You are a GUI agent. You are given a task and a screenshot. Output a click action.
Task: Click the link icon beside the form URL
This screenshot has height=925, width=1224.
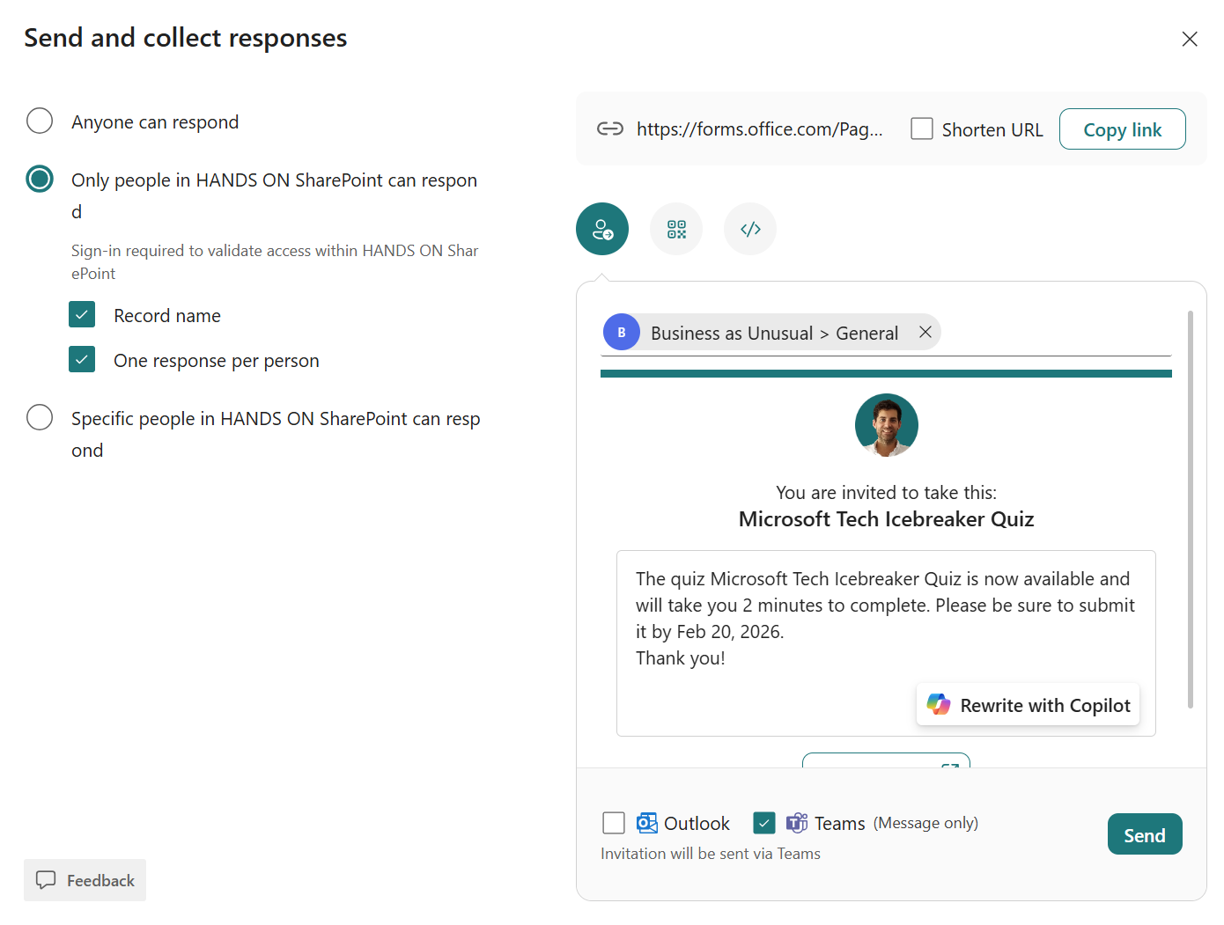(x=609, y=128)
